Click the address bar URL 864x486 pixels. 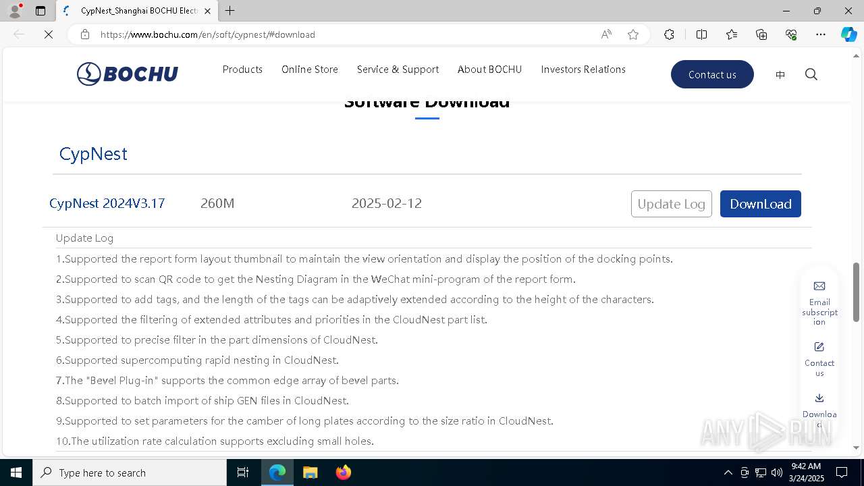[208, 34]
